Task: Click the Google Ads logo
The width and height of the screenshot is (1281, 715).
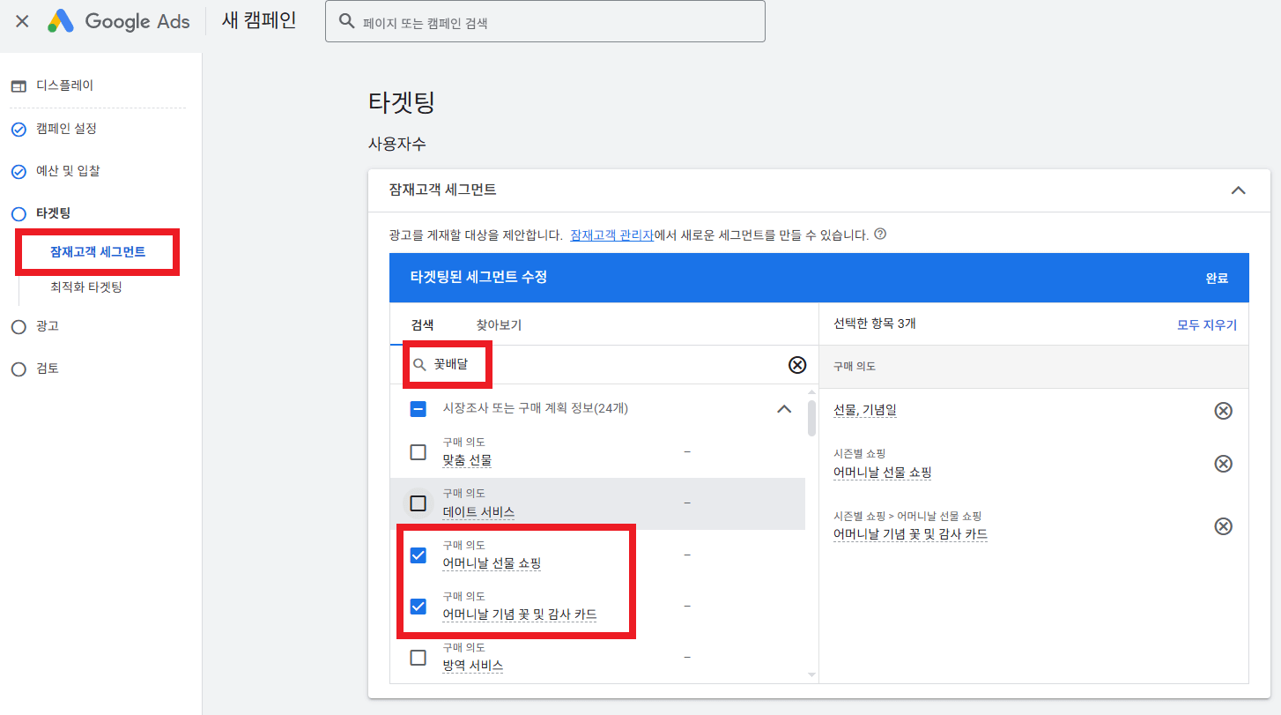Action: [x=119, y=21]
